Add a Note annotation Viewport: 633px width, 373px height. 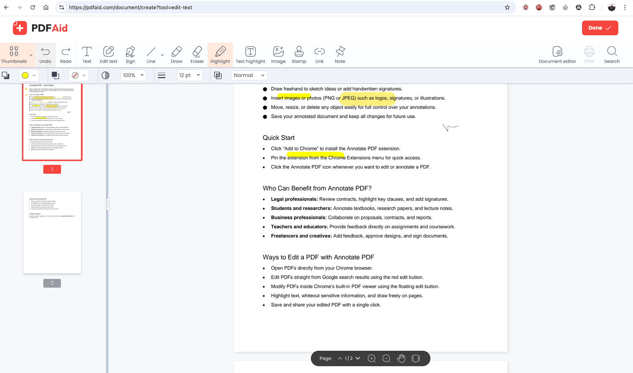coord(340,55)
